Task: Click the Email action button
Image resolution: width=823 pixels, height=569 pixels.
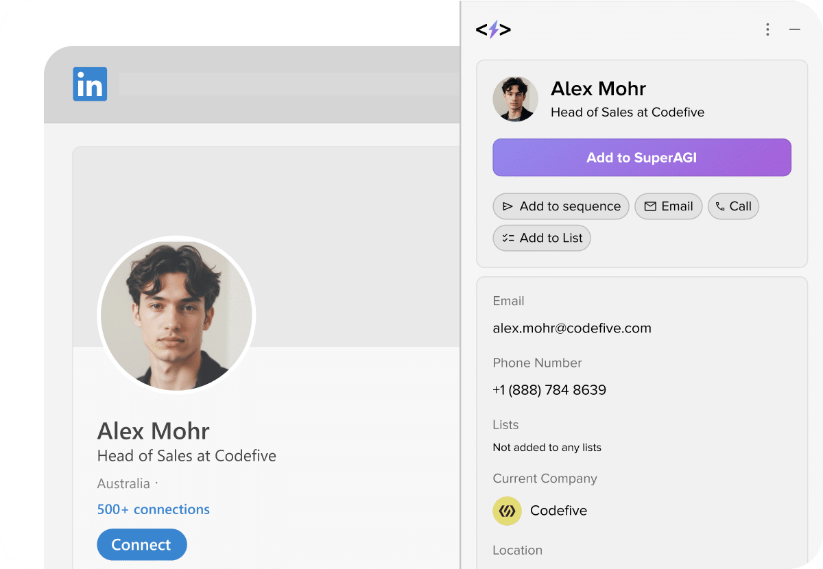Action: tap(668, 206)
